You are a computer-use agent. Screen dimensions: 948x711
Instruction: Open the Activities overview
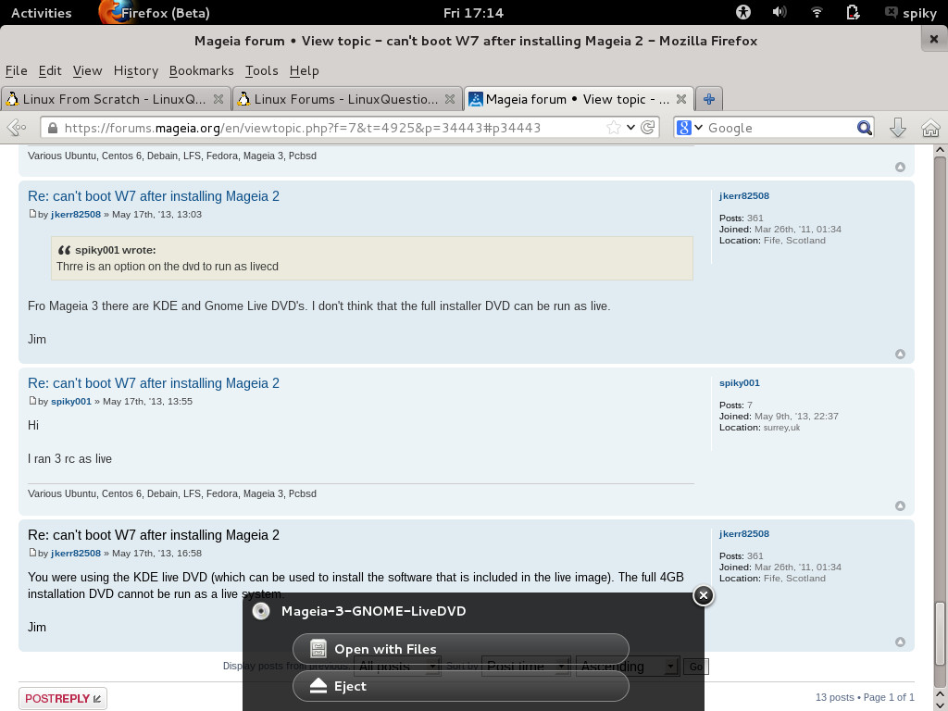pos(41,13)
